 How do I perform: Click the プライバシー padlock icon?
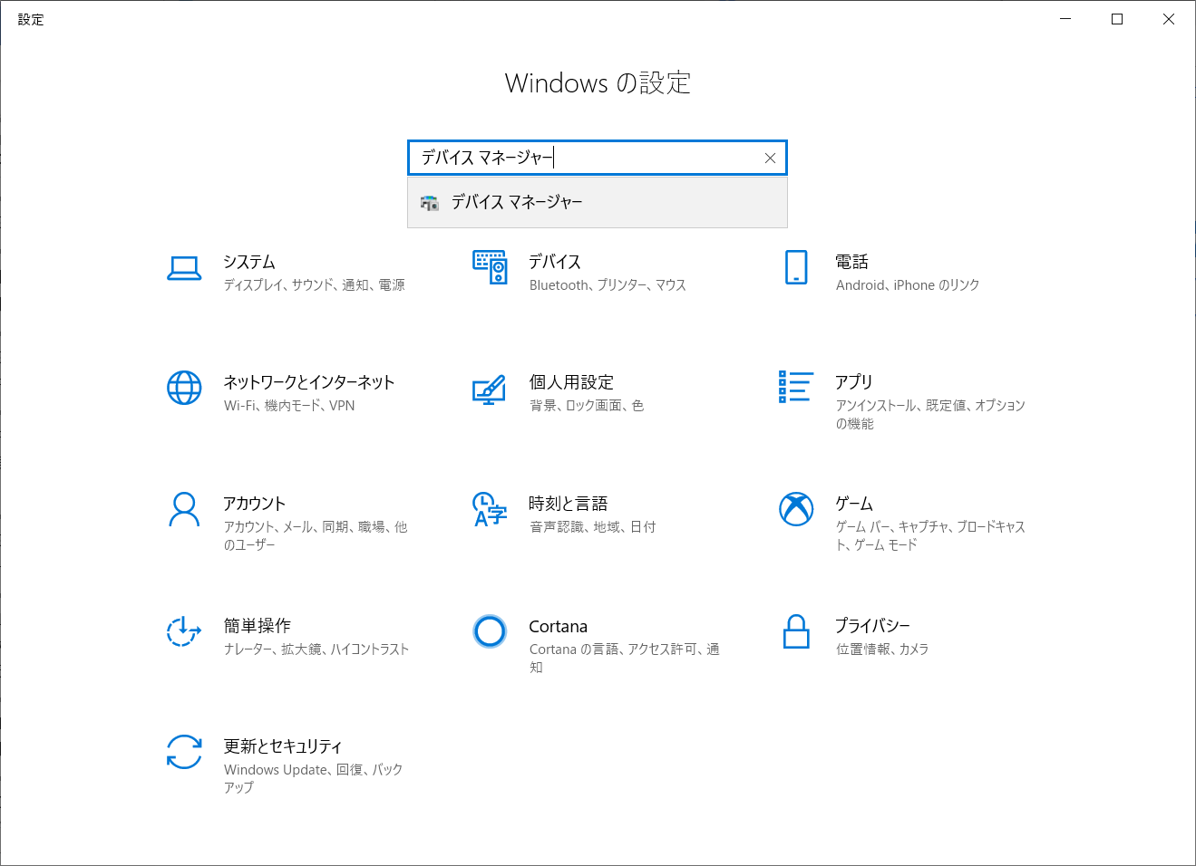tap(796, 630)
